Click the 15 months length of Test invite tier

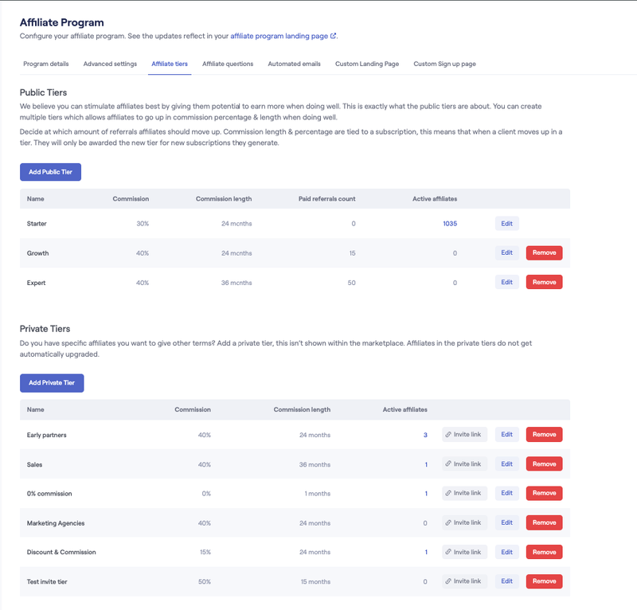coord(315,581)
